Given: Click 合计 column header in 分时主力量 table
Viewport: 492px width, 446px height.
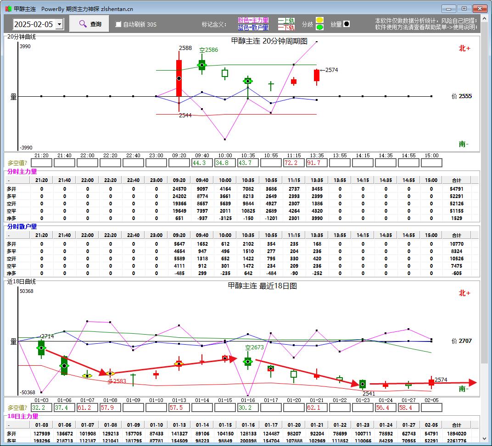Looking at the screenshot, I should [456, 180].
